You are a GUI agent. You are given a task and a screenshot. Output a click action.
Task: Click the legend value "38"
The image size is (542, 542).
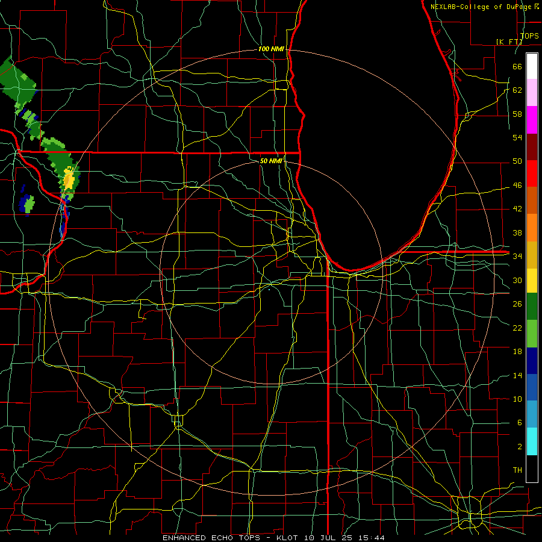tap(517, 232)
